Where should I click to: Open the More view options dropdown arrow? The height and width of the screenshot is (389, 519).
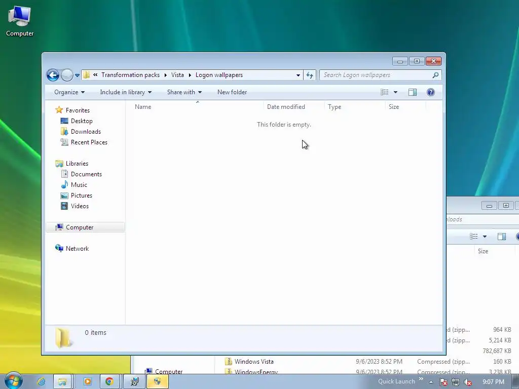[x=395, y=92]
